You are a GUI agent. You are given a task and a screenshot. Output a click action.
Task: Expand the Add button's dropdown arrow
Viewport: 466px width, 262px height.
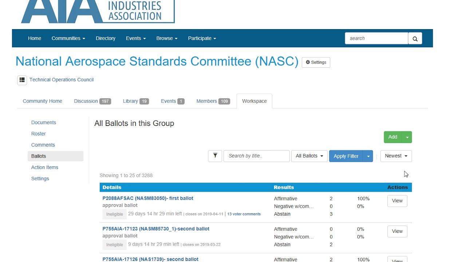click(407, 137)
